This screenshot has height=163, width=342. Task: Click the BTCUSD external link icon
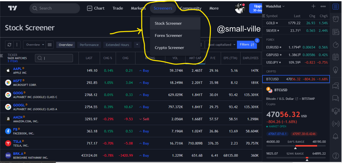(x=297, y=99)
